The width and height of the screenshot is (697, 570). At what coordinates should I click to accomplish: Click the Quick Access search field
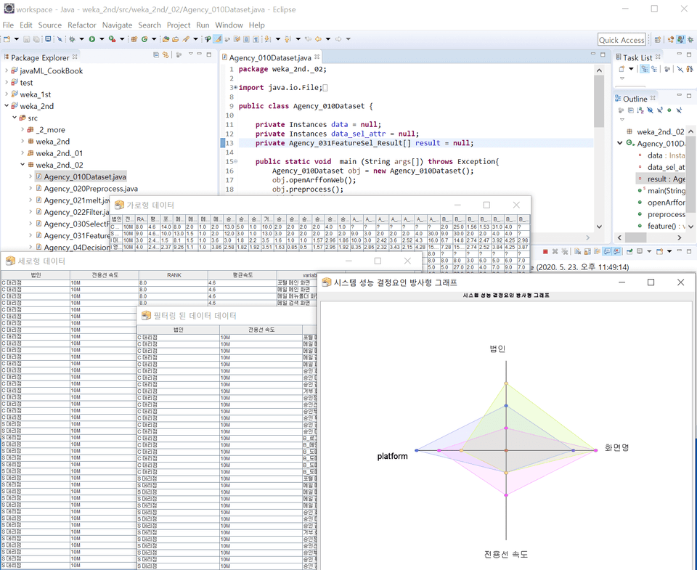(x=621, y=40)
